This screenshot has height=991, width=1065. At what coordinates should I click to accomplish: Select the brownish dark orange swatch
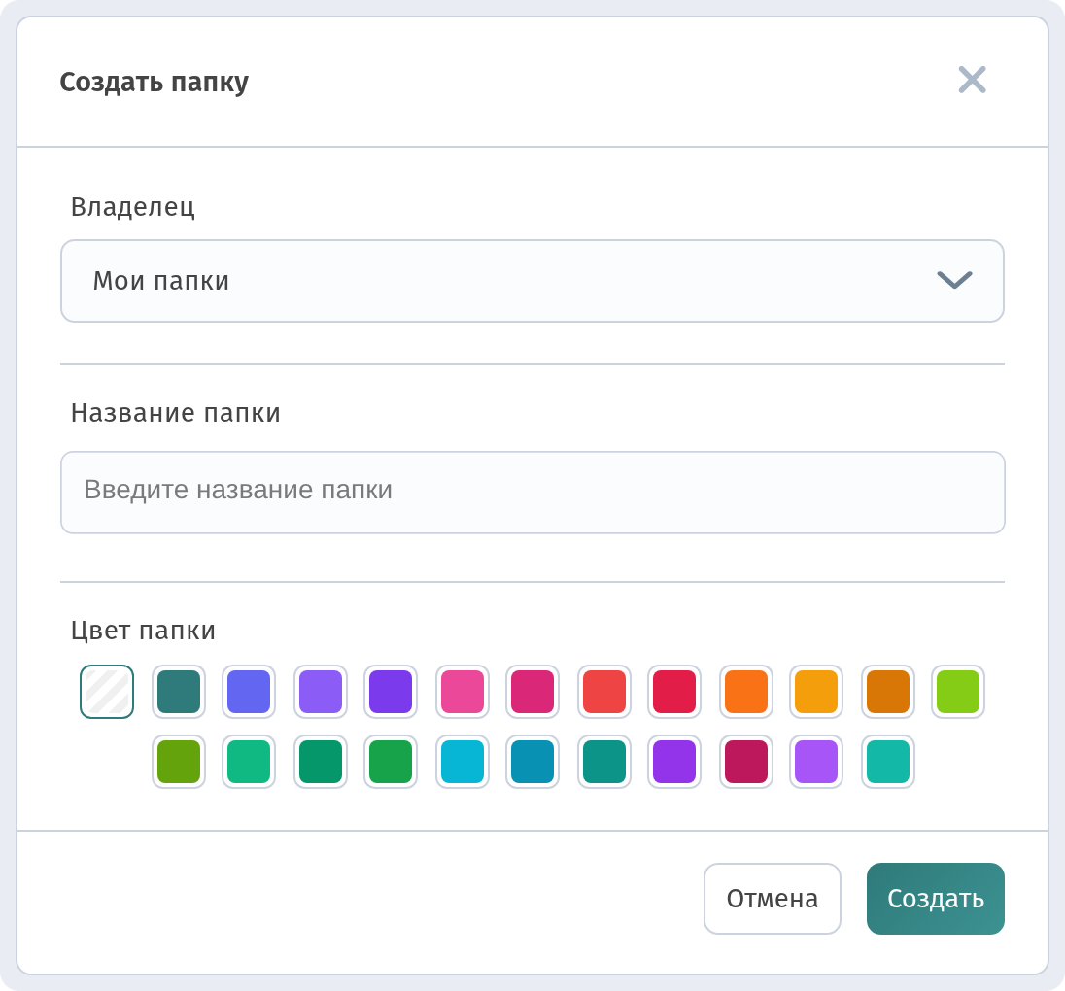pyautogui.click(x=888, y=692)
